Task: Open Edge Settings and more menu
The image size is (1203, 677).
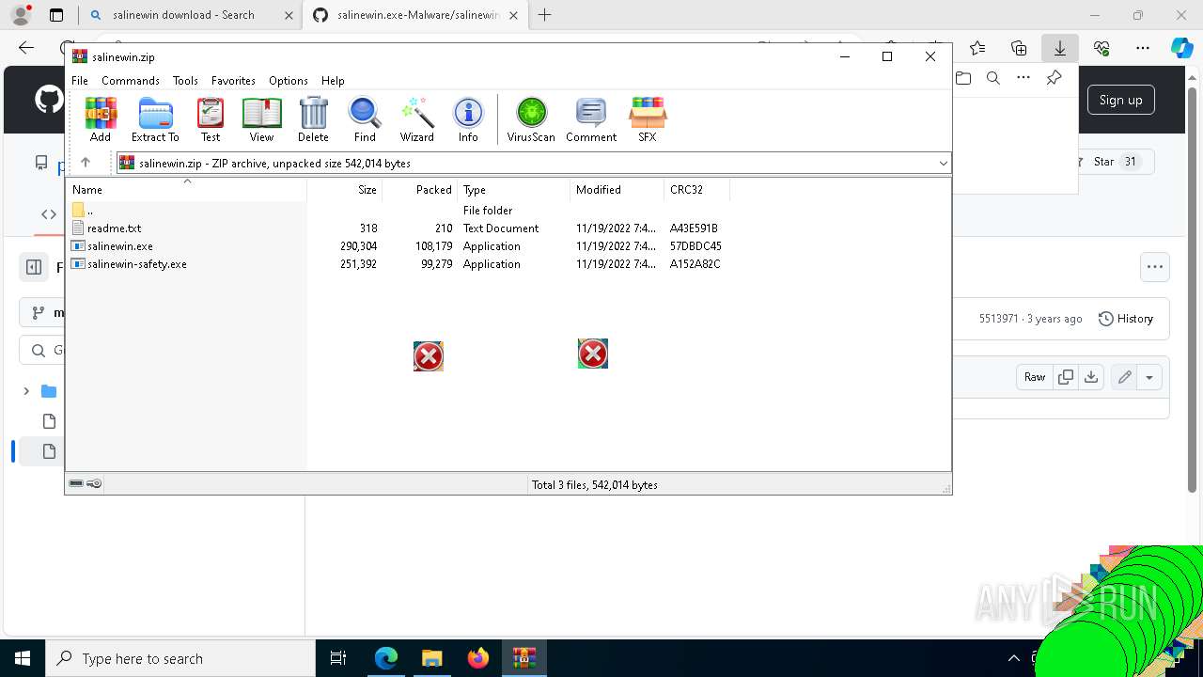Action: (1143, 48)
